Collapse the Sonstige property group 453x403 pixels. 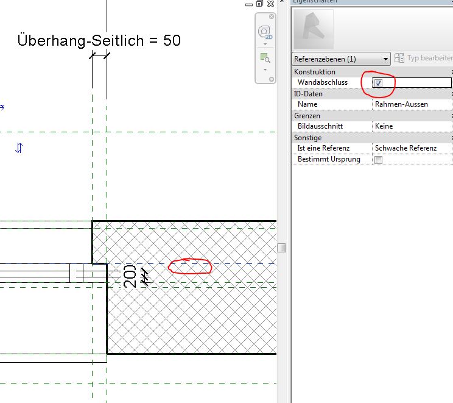[x=452, y=138]
